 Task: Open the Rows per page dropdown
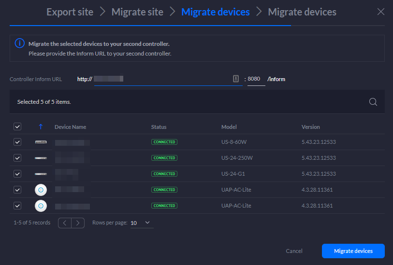point(141,223)
